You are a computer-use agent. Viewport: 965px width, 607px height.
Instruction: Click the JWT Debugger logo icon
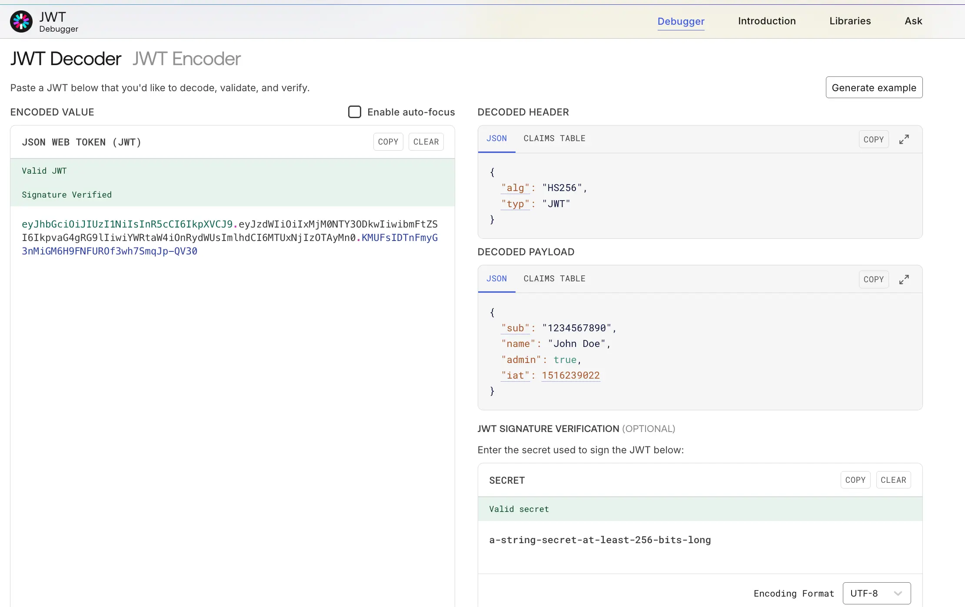pyautogui.click(x=20, y=21)
